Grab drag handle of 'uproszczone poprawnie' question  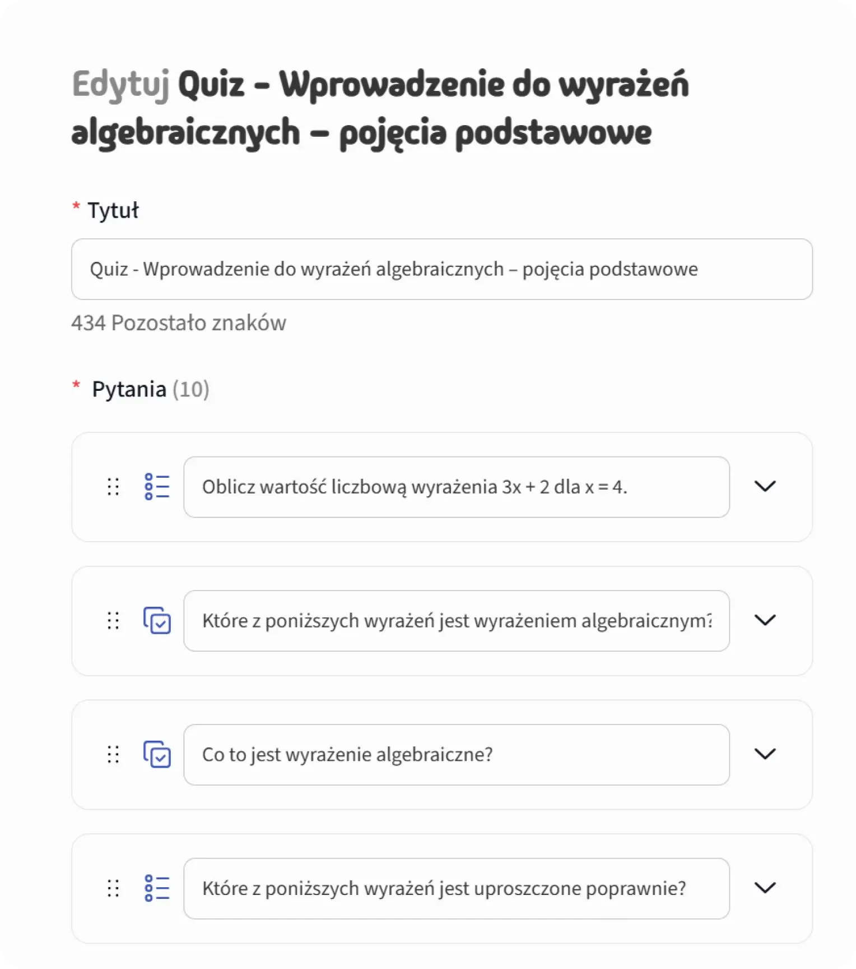(x=113, y=888)
